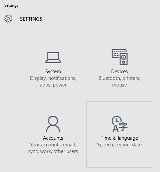Click empty space inside highlighted Time & language tile

[x=119, y=159]
